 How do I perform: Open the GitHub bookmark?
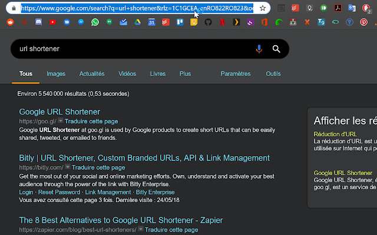208,22
